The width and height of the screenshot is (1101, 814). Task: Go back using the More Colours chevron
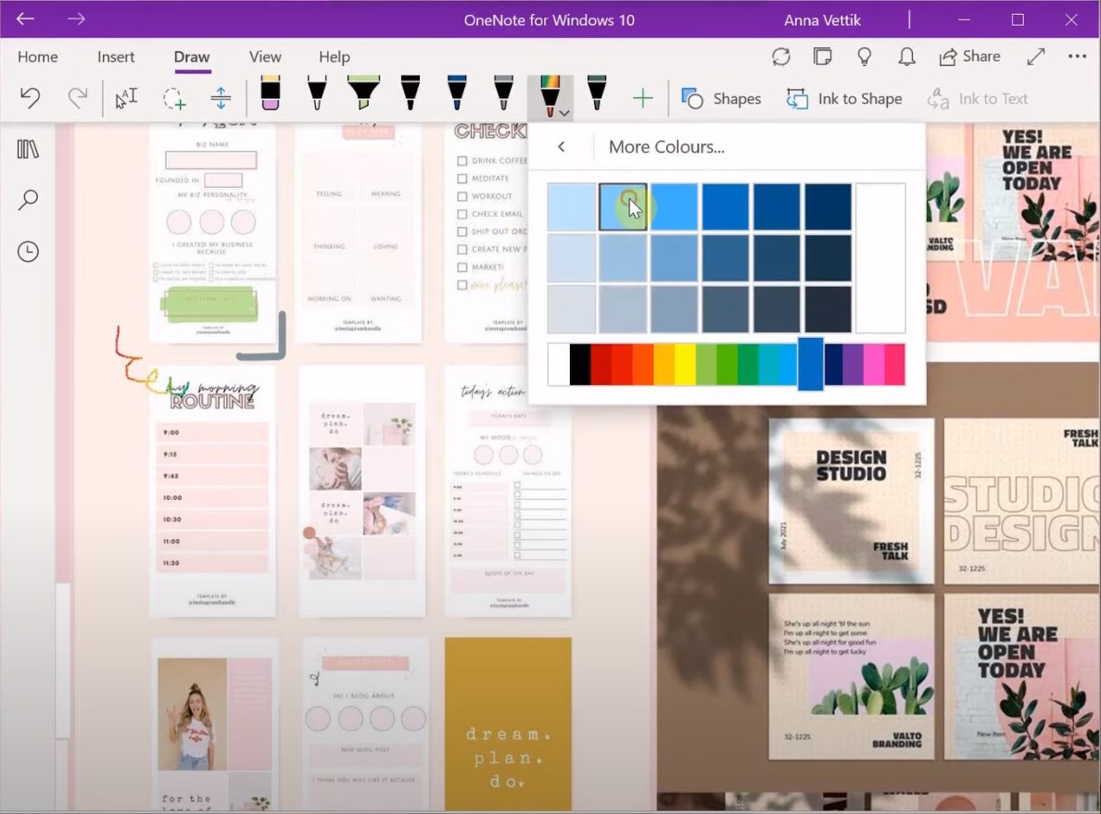click(561, 146)
